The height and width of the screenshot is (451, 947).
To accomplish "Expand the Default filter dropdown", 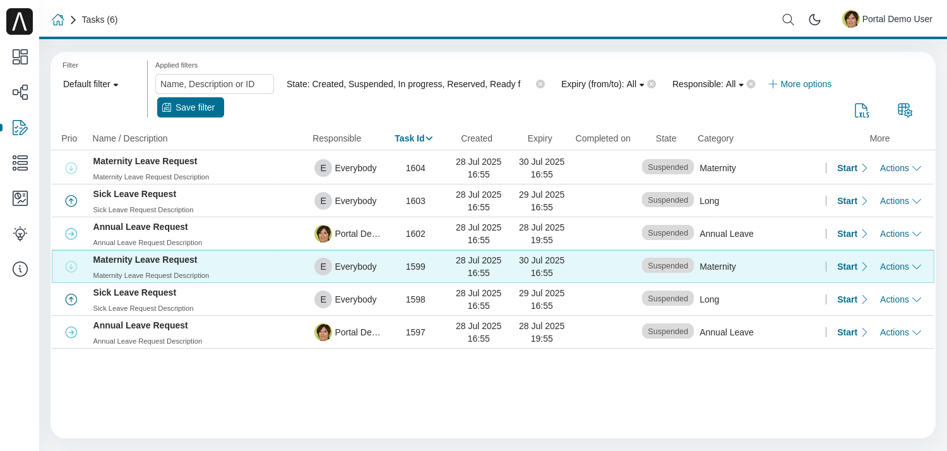I will coord(91,84).
